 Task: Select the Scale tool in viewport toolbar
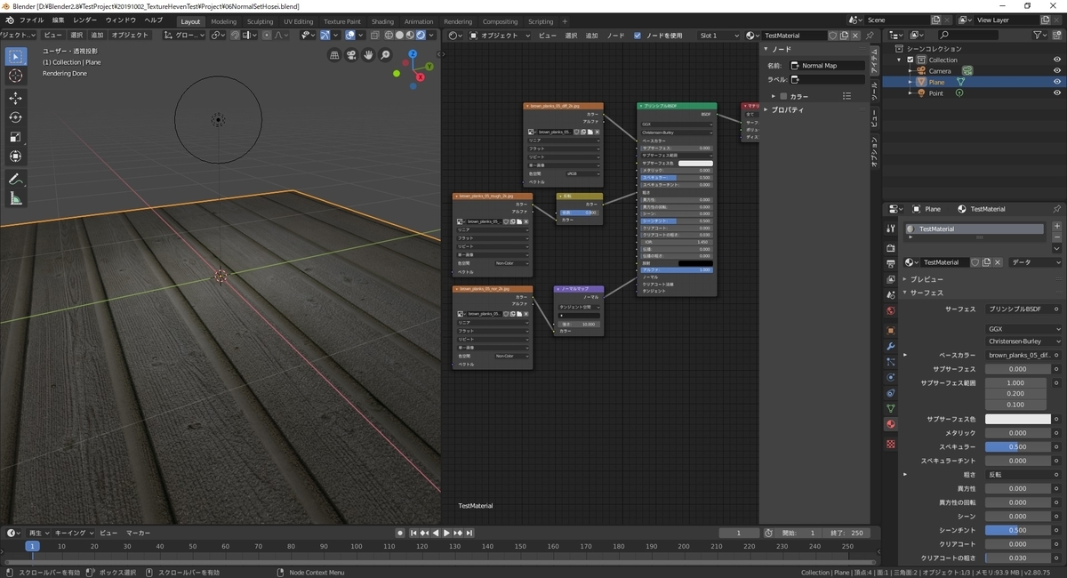click(x=15, y=137)
